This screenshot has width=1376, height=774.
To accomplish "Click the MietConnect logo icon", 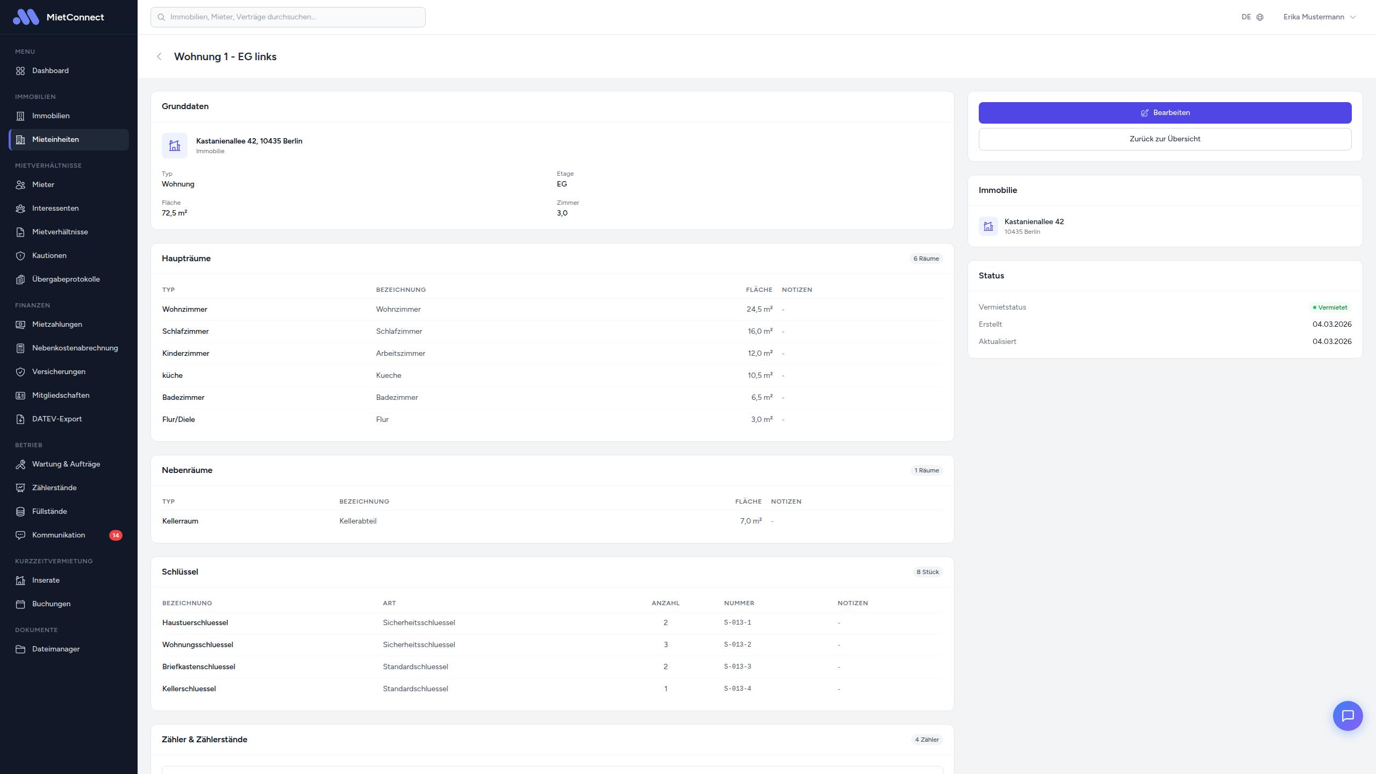I will point(26,17).
